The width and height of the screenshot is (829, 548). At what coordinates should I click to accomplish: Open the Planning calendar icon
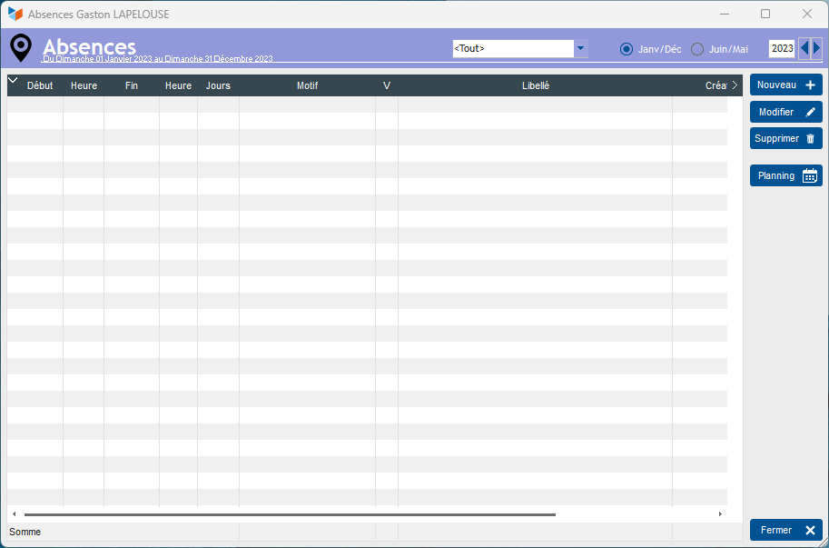pyautogui.click(x=809, y=175)
